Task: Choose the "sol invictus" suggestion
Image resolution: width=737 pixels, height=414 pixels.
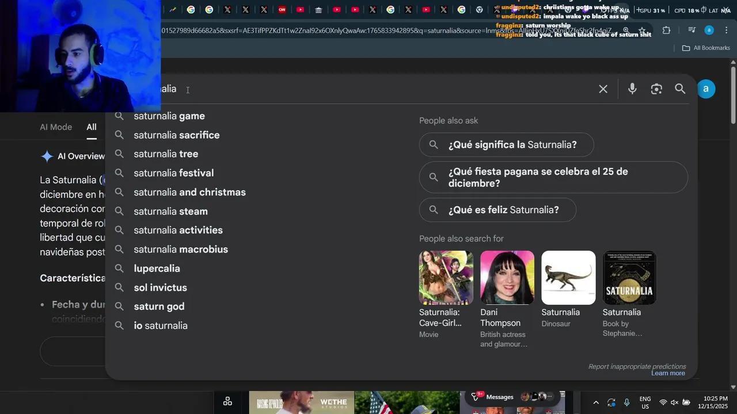Action: click(x=161, y=287)
